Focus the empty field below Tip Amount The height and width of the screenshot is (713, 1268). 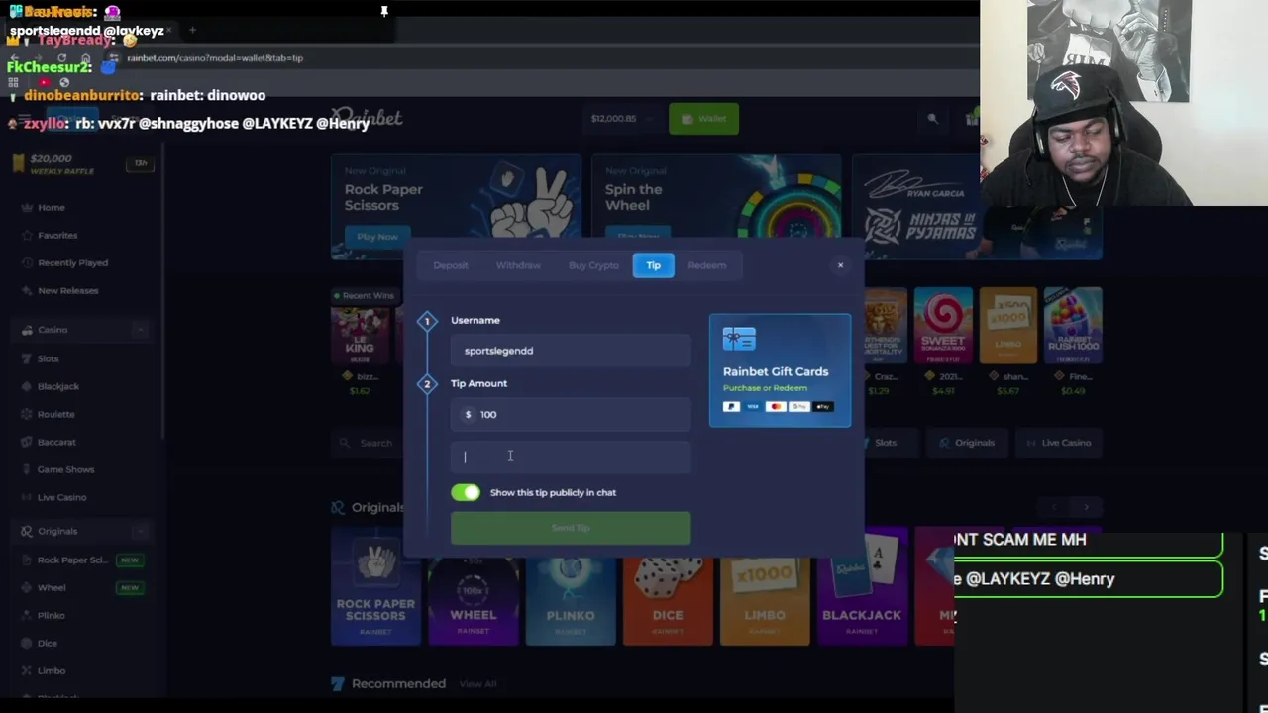point(571,457)
